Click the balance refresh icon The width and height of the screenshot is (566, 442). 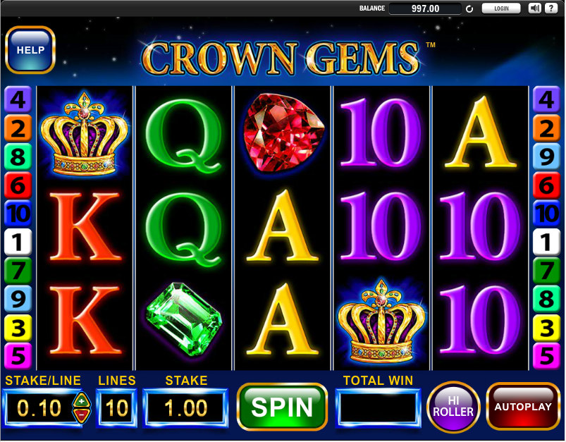click(469, 9)
